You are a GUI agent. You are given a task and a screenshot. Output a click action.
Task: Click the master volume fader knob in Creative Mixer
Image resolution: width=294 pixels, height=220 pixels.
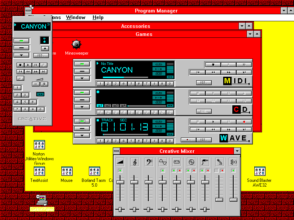tap(120, 182)
